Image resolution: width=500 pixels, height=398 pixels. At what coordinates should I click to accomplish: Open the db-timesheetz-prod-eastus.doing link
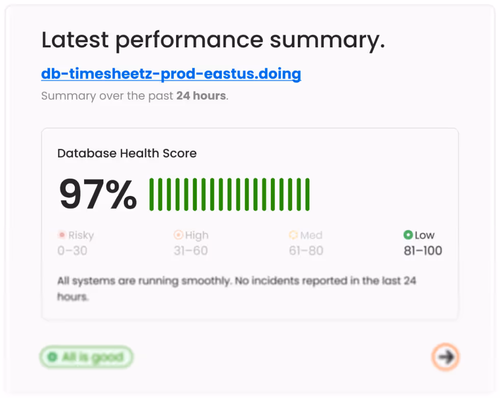pyautogui.click(x=171, y=74)
